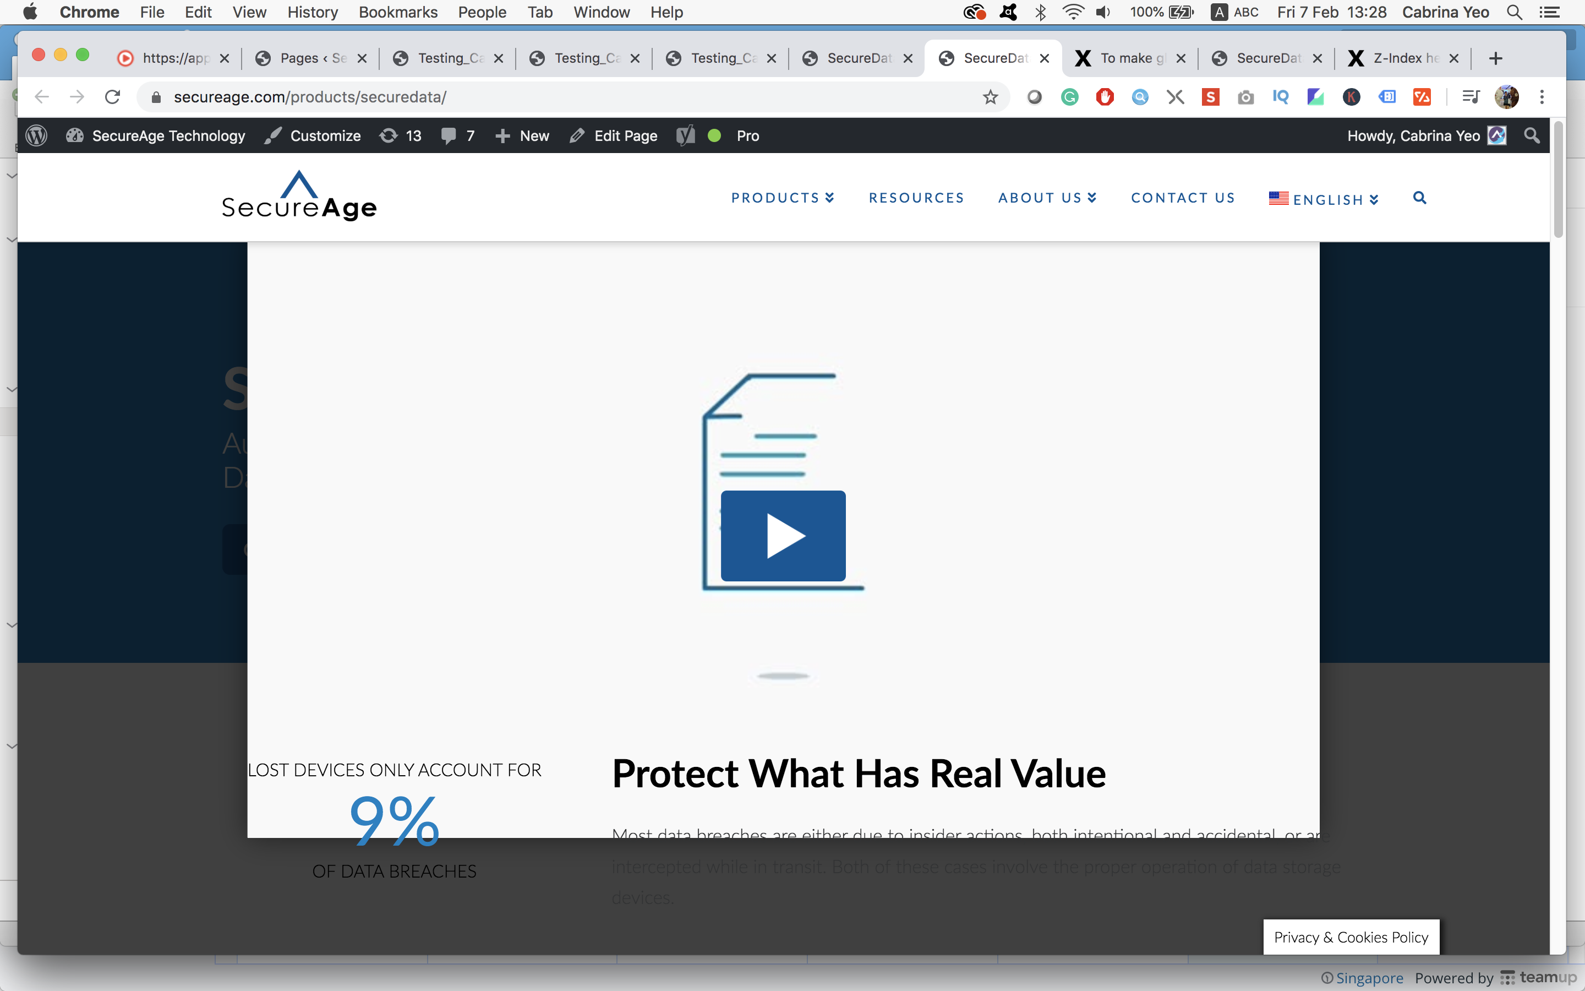Click the WordPress logo in admin bar
Viewport: 1585px width, 991px height.
tap(37, 135)
